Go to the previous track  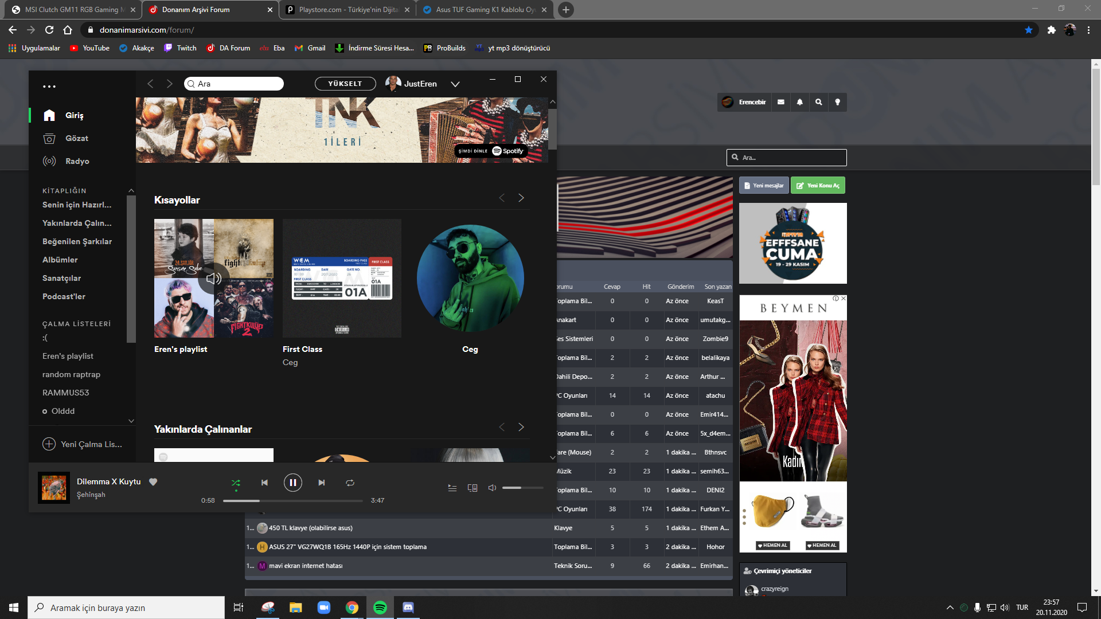[264, 483]
